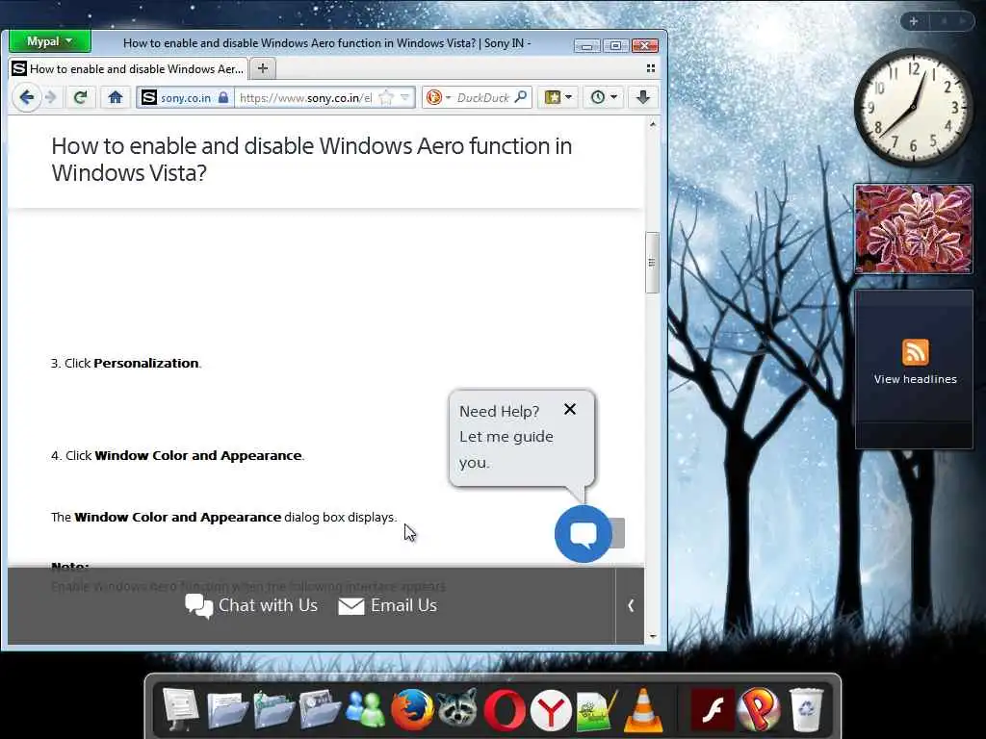The image size is (986, 739).
Task: Open the Peggle 'P' icon in the dock
Action: [759, 710]
